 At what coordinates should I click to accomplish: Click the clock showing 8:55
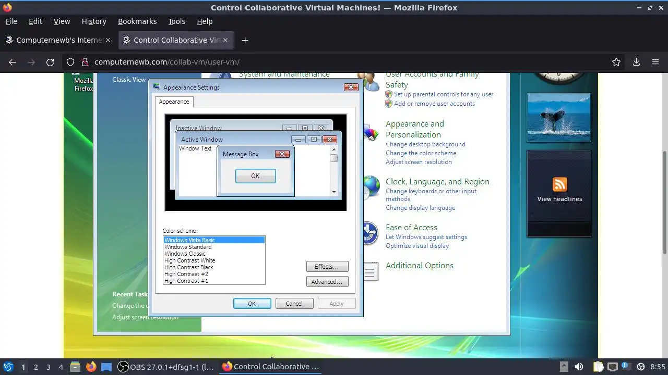[x=658, y=367]
